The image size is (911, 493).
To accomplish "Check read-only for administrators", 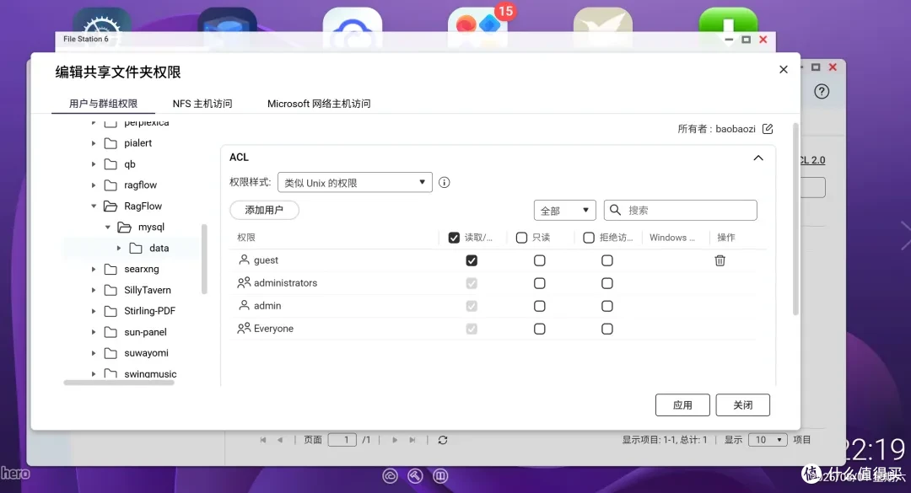I will pos(540,283).
